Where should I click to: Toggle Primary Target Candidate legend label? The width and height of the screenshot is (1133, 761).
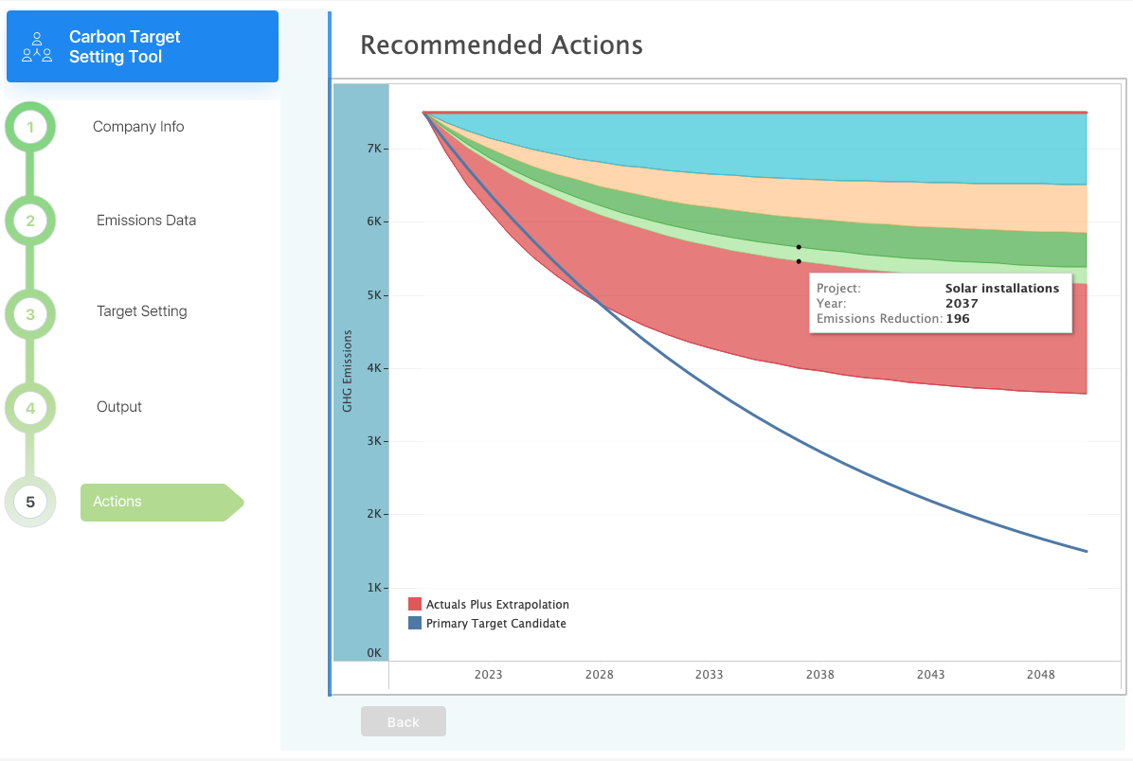(x=495, y=623)
